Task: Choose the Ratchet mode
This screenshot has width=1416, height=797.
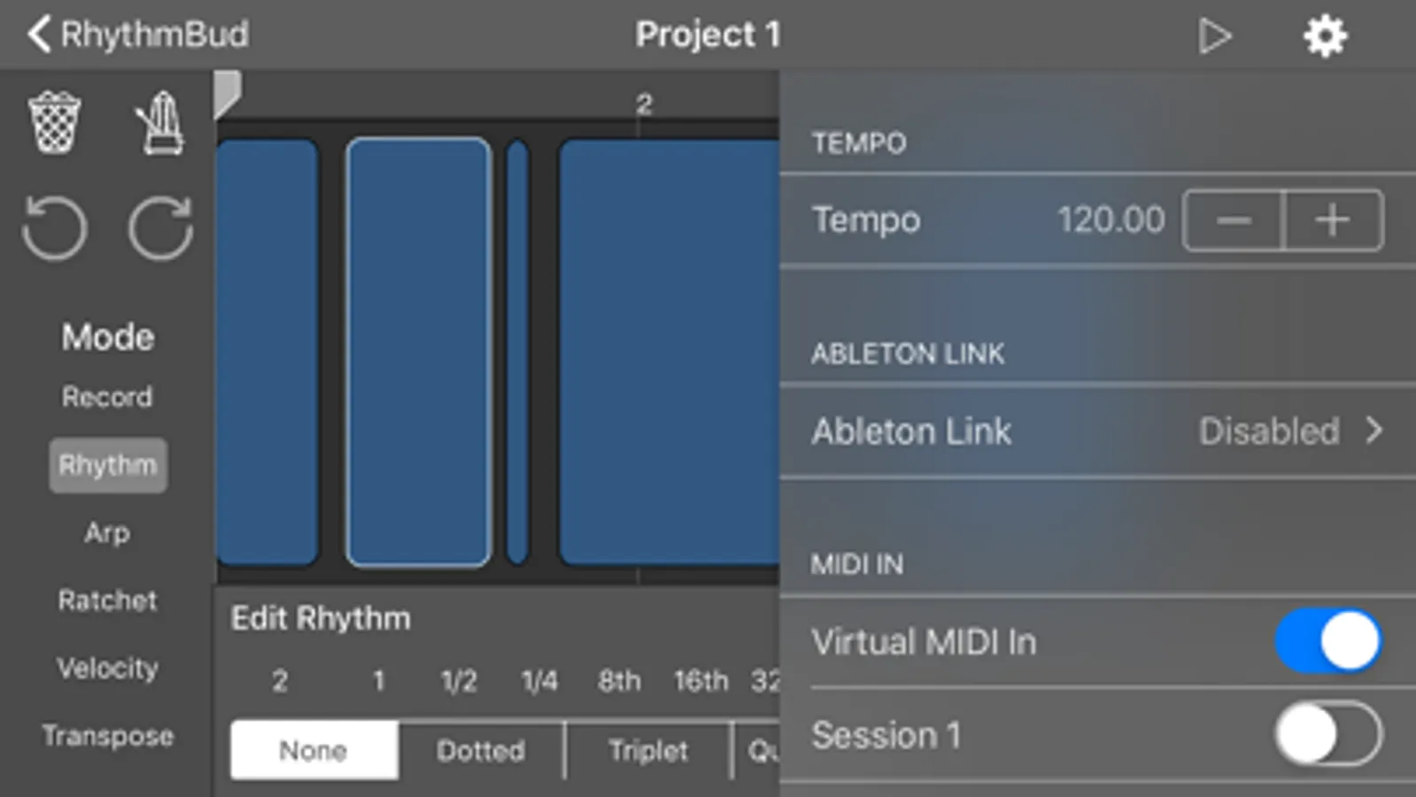Action: click(x=108, y=600)
